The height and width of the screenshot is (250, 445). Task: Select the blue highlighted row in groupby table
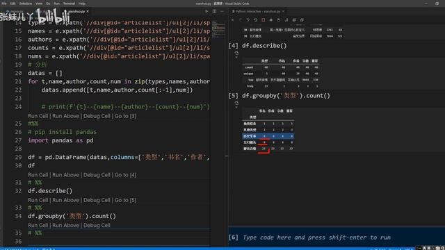268,136
